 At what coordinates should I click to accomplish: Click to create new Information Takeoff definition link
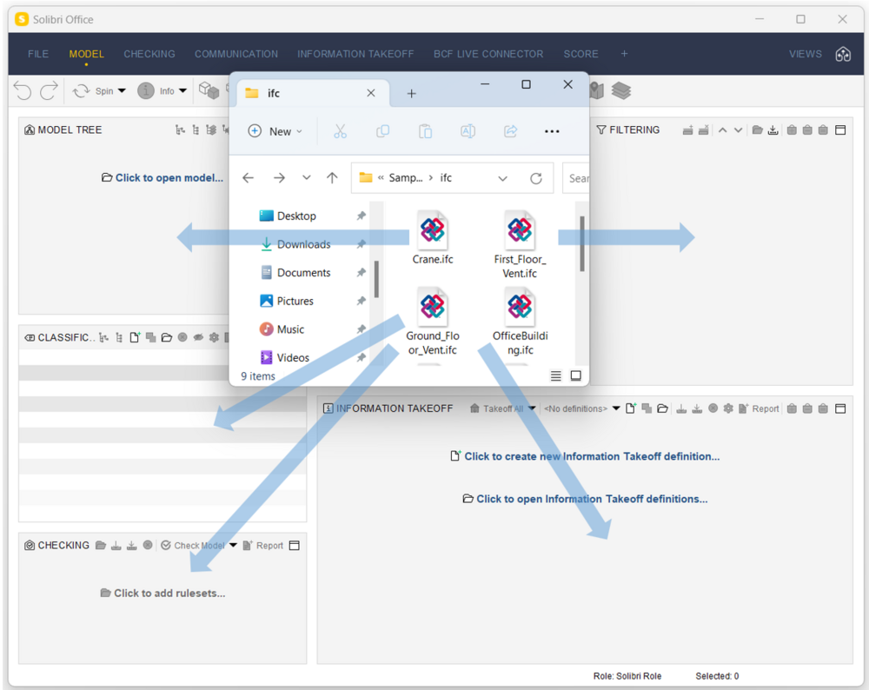[585, 456]
